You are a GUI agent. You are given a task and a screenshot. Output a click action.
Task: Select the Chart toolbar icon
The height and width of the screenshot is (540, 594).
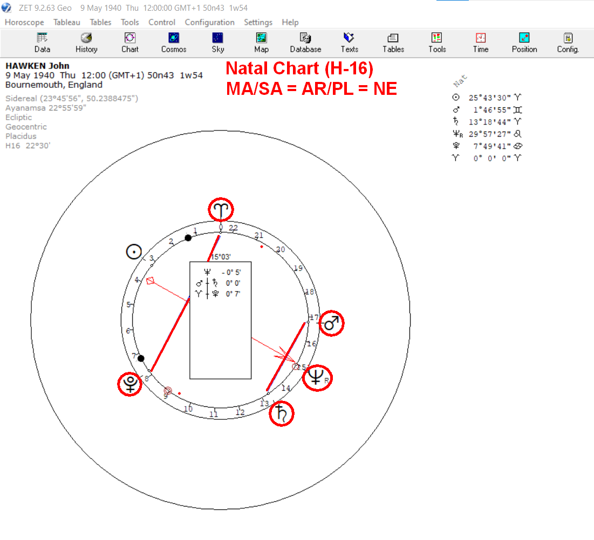(130, 43)
